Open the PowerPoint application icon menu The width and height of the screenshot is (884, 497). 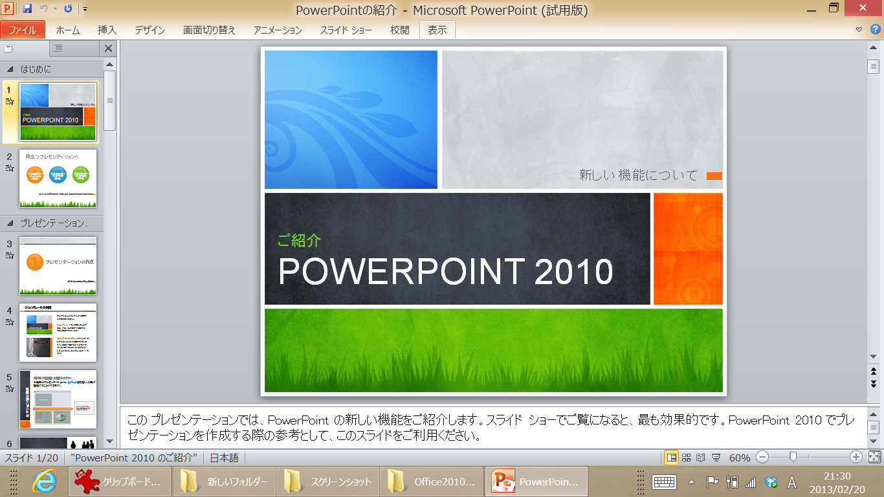(8, 9)
